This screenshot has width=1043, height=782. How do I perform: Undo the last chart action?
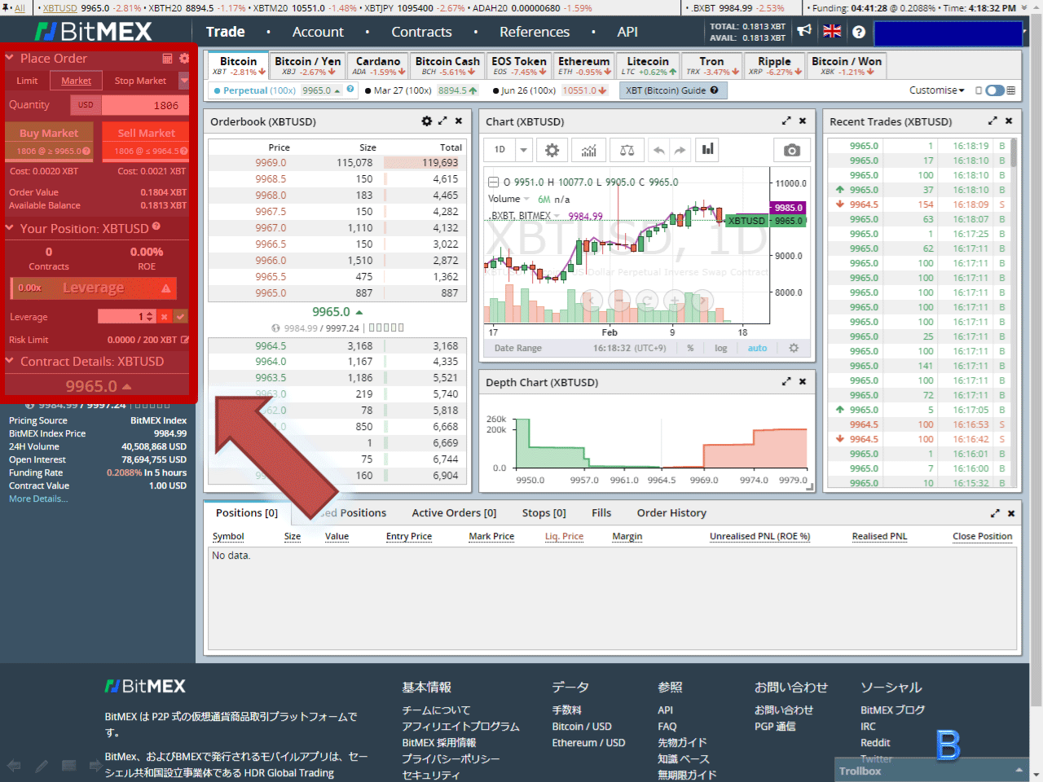[x=659, y=150]
